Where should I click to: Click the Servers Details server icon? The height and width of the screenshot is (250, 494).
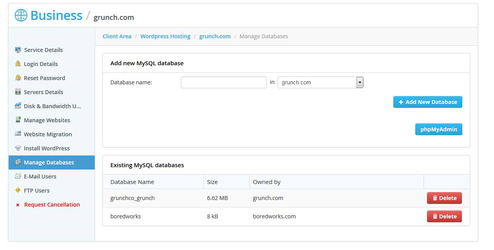(18, 92)
